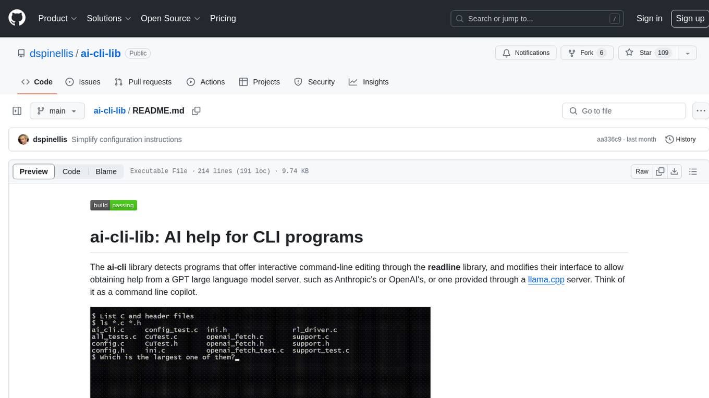
Task: Open dspinellis avatar image
Action: point(23,139)
